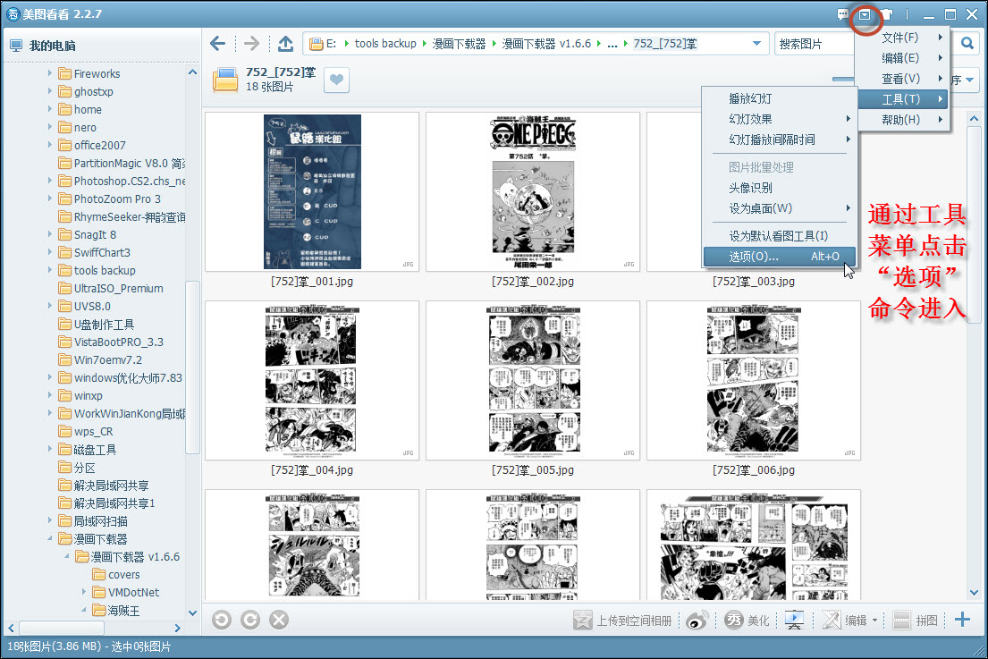Rotate image counterclockwise icon
The height and width of the screenshot is (659, 988).
[x=221, y=620]
